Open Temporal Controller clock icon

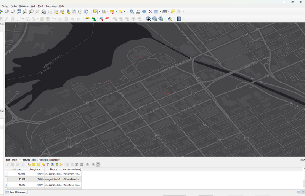[80, 12]
